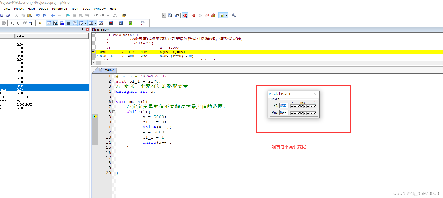The width and height of the screenshot is (443, 198).
Task: Open the Toolbox dropdown arrow
Action: tap(147, 23)
